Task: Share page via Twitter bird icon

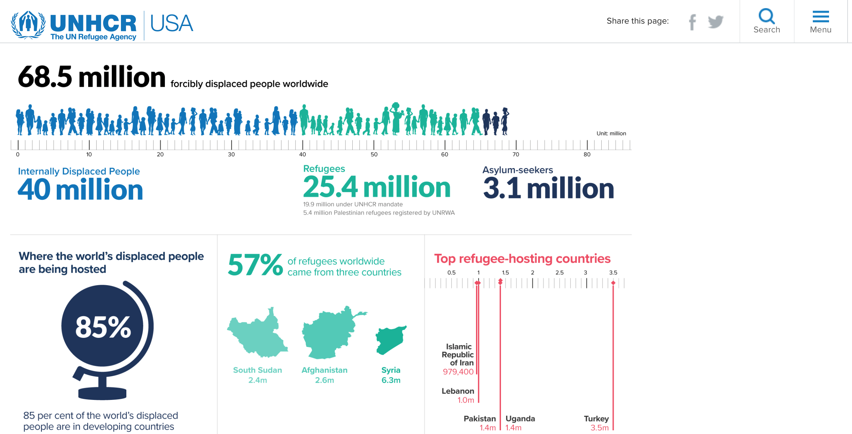Action: [x=716, y=22]
